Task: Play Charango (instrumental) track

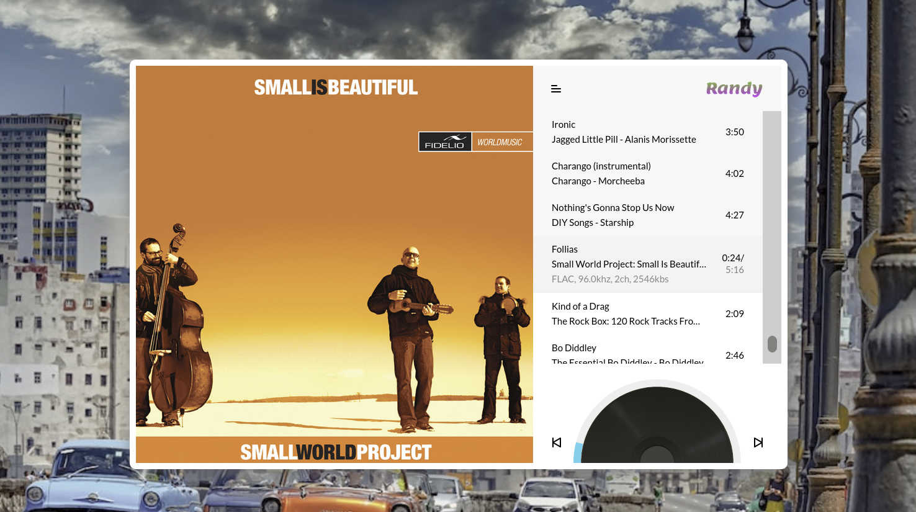Action: [601, 166]
